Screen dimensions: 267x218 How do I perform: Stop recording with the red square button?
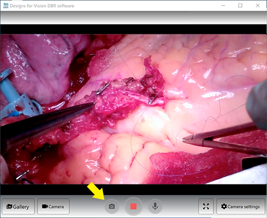[133, 206]
